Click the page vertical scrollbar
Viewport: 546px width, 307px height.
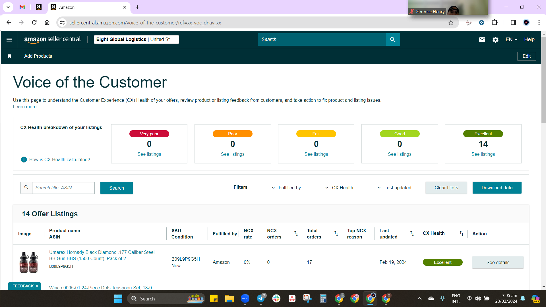click(543, 80)
